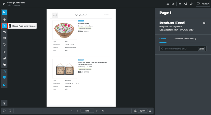Viewport: 211px width, 115px height.
Task: Open the help question mark icon
Action: click(x=191, y=4)
